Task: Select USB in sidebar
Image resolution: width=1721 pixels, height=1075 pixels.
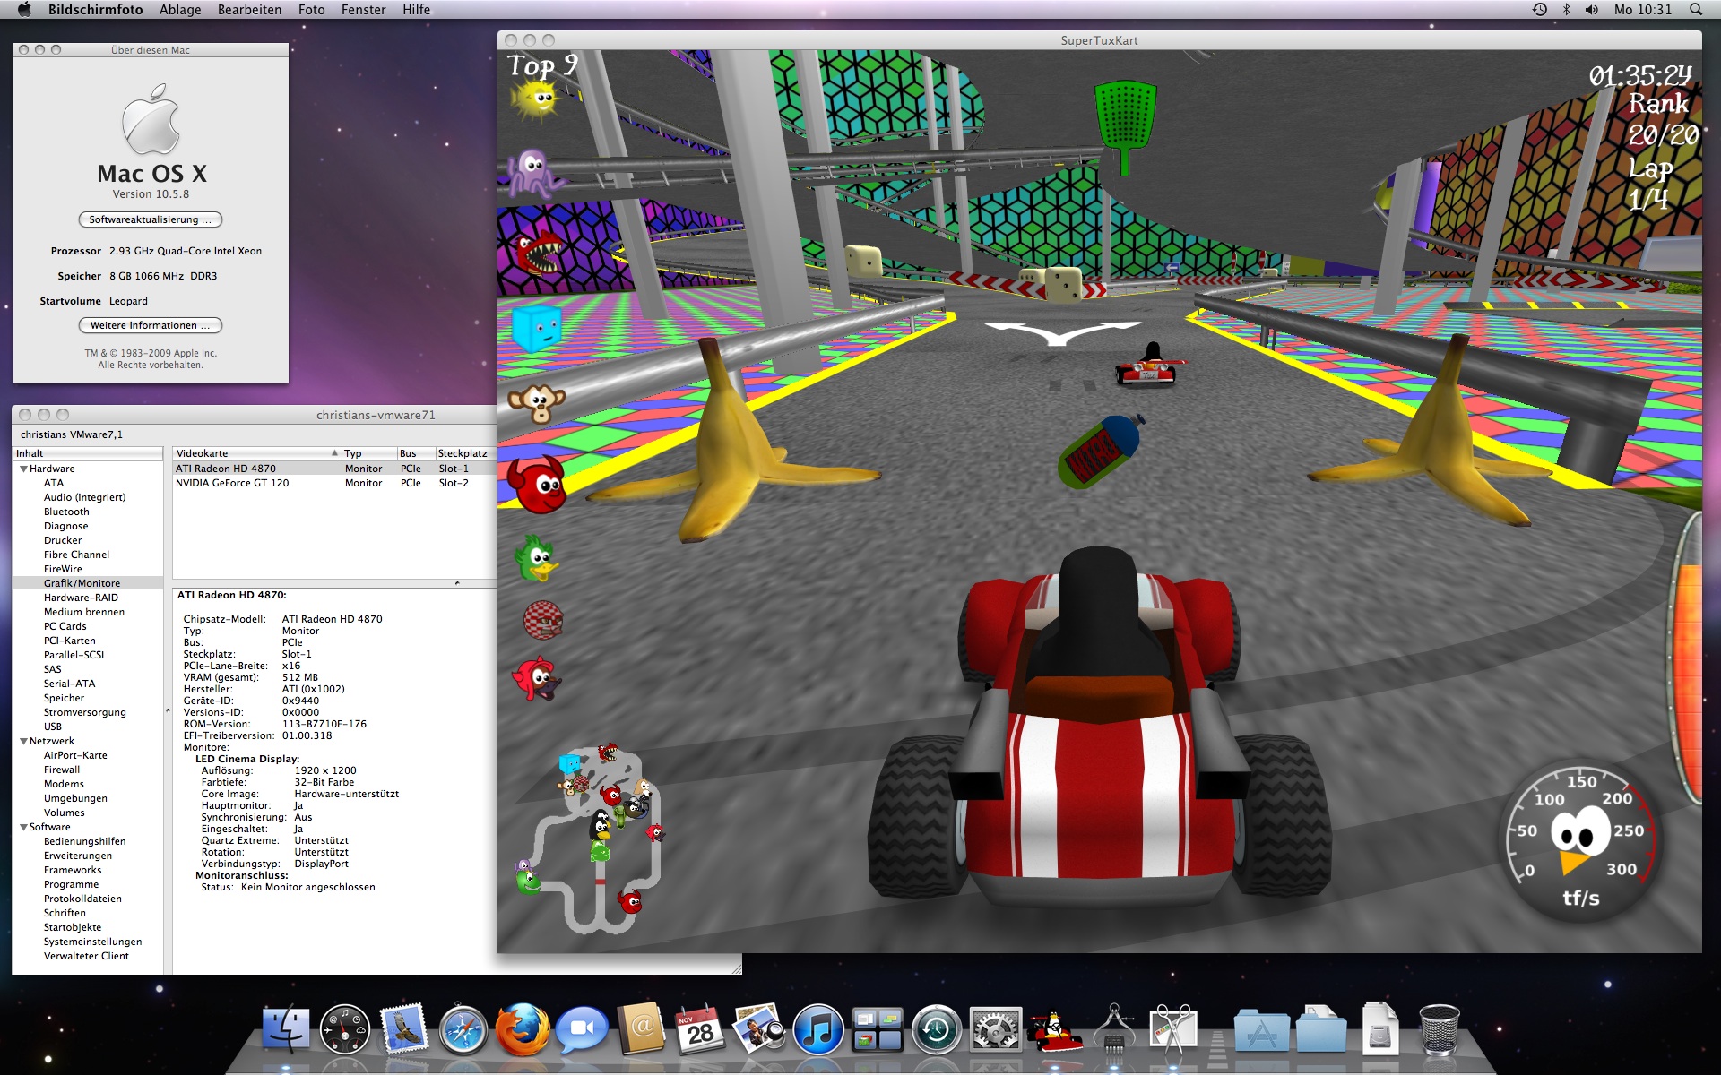Action: (x=88, y=727)
